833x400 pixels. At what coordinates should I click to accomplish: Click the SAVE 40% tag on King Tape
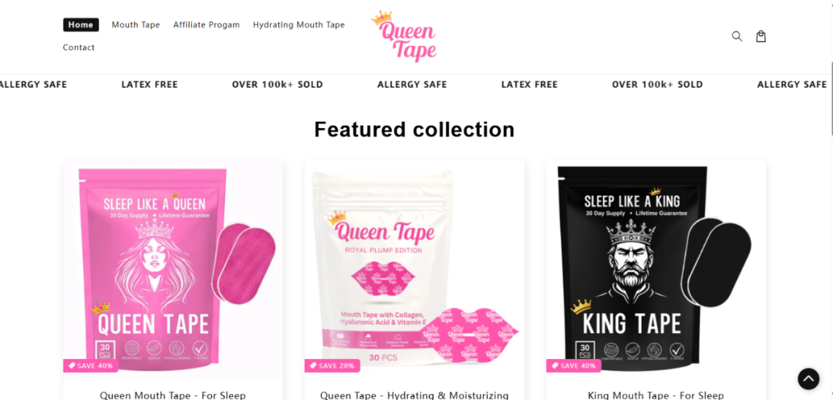pyautogui.click(x=574, y=366)
